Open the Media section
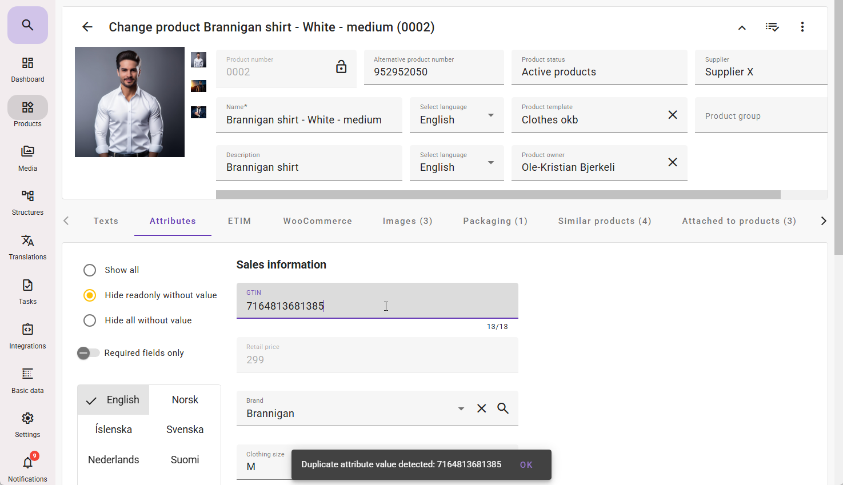 click(x=27, y=158)
